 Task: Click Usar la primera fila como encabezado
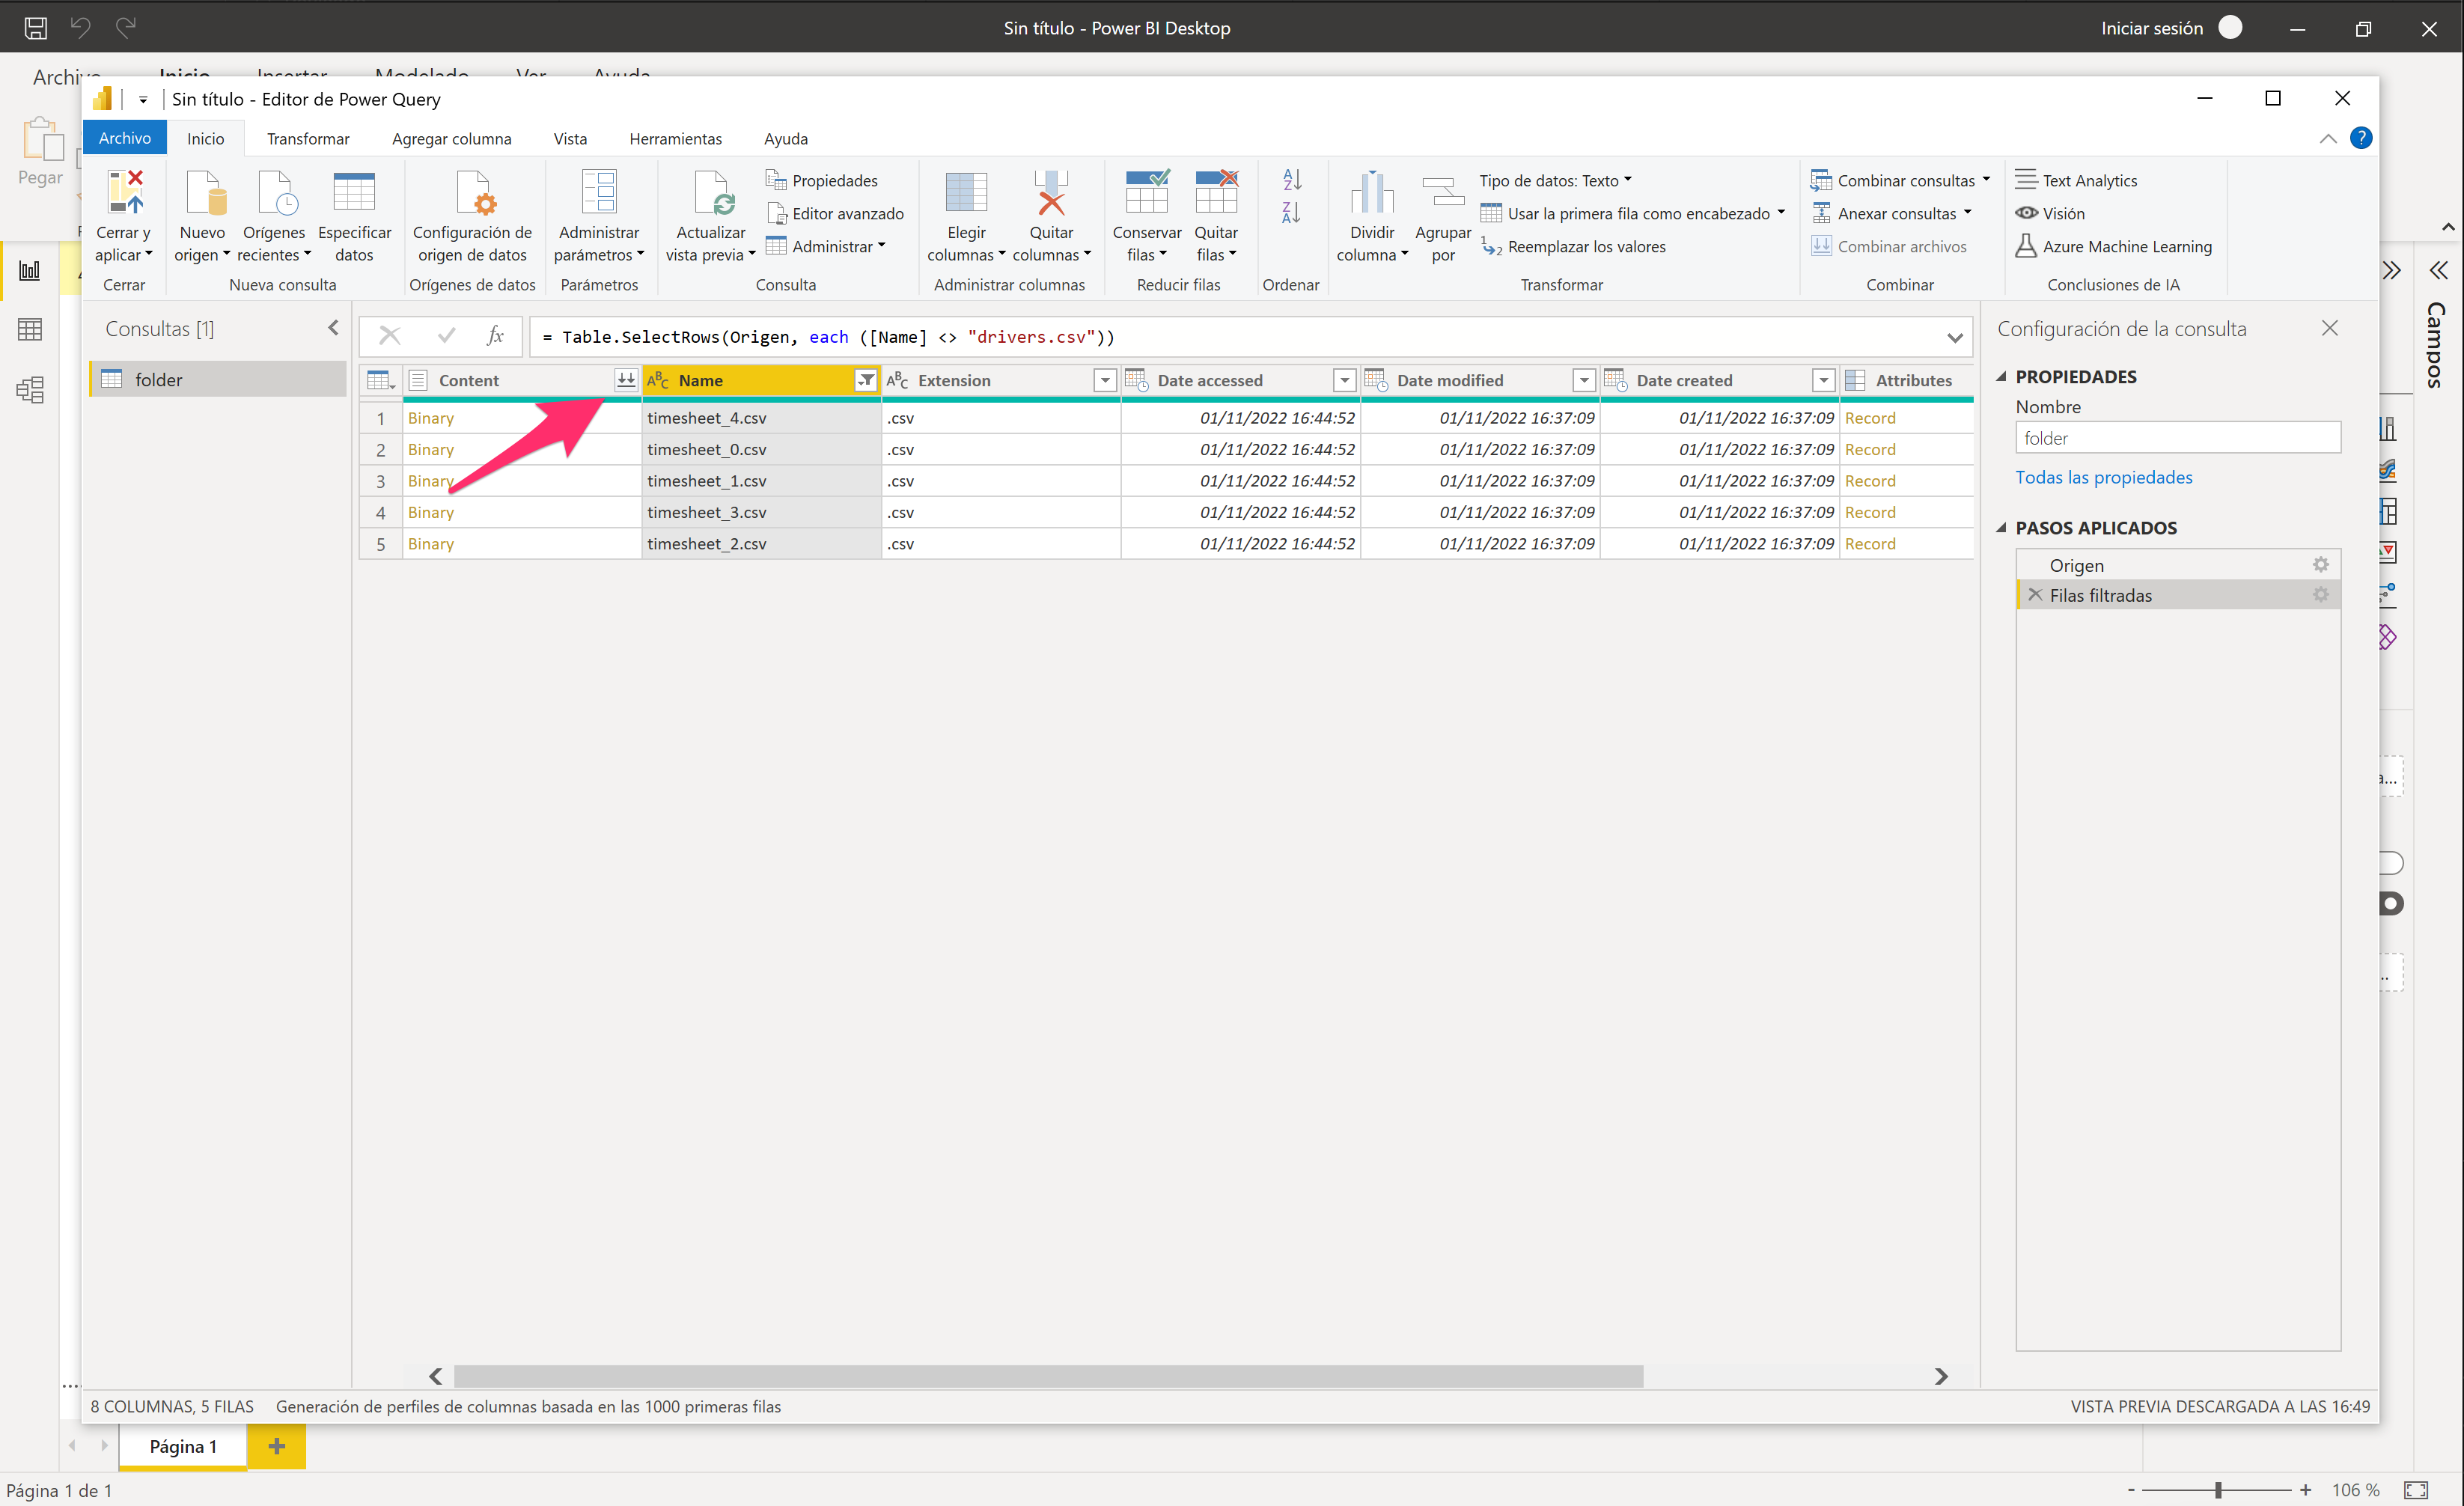1633,213
